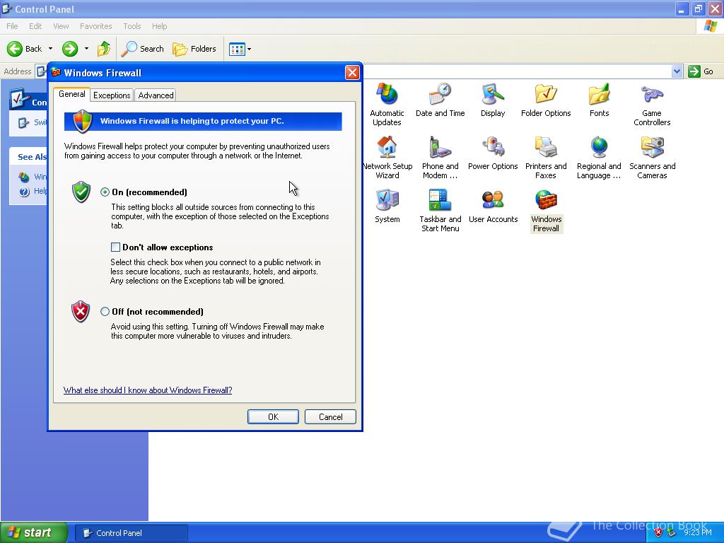
Task: Close the Windows Firewall dialog
Action: (x=352, y=73)
